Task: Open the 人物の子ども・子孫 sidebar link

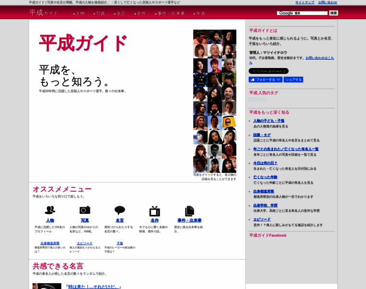Action: [269, 120]
